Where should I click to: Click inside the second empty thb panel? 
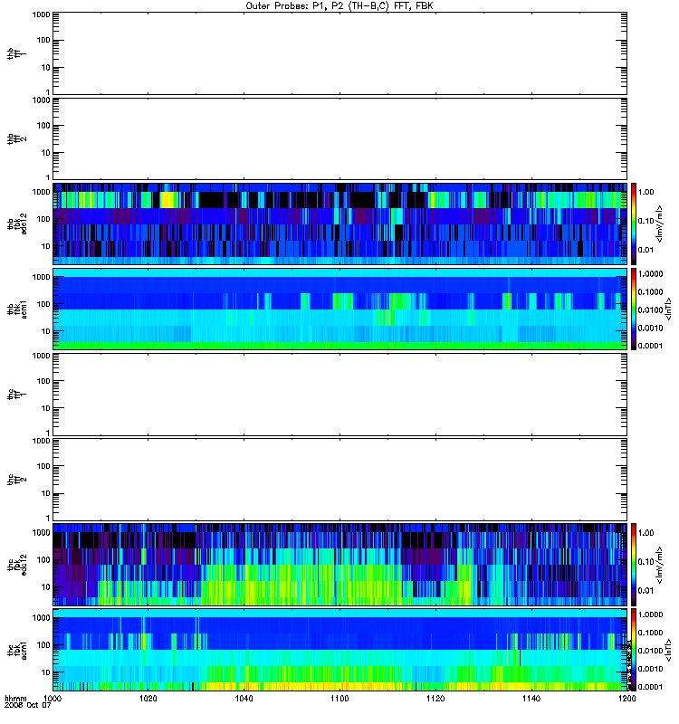[339, 138]
